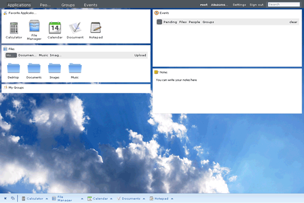
Task: Open the Desktop folder in Files widget
Action: click(x=13, y=71)
